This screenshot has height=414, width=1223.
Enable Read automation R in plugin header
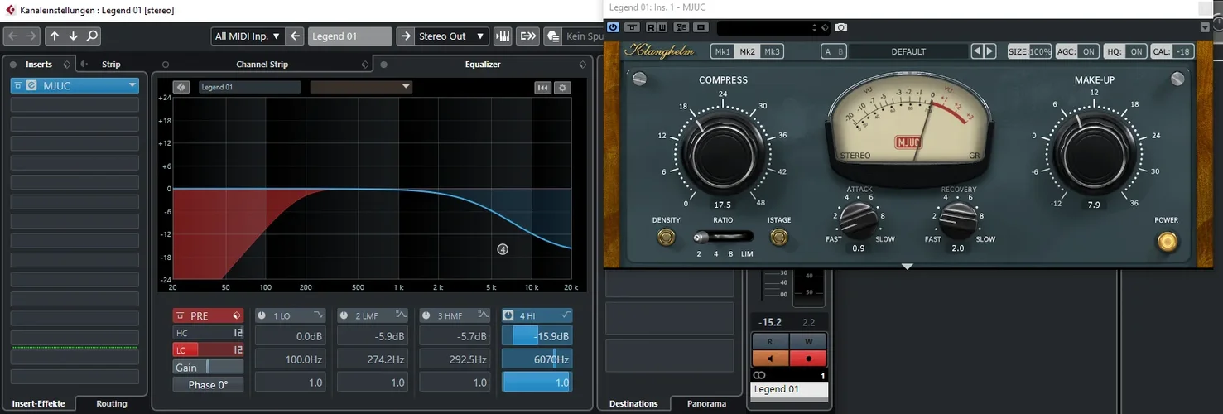(x=652, y=27)
